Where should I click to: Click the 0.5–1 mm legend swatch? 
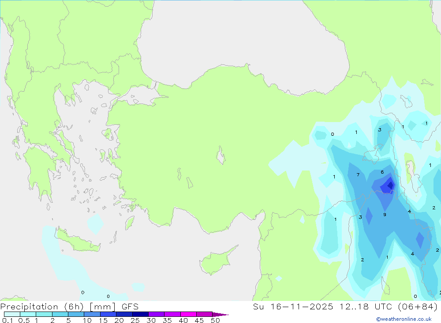[28, 314]
